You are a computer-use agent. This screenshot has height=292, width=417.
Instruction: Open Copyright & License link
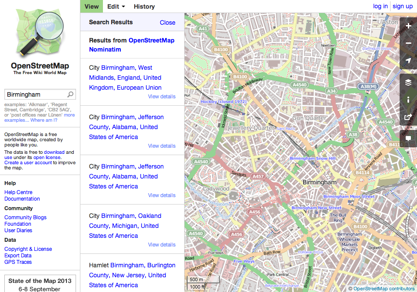tap(28, 249)
